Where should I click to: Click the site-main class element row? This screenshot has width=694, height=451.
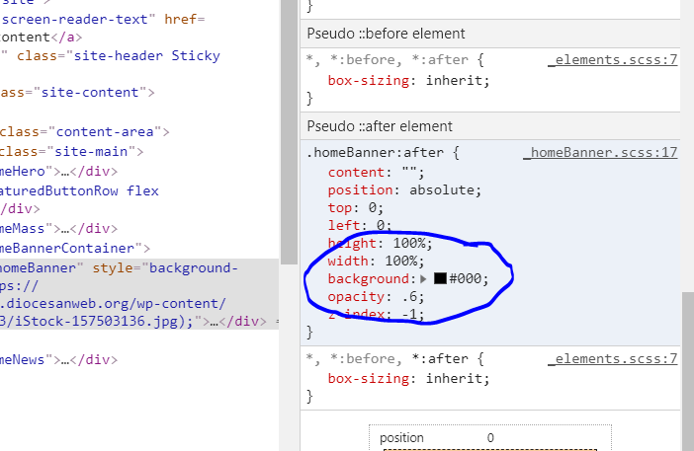click(71, 152)
